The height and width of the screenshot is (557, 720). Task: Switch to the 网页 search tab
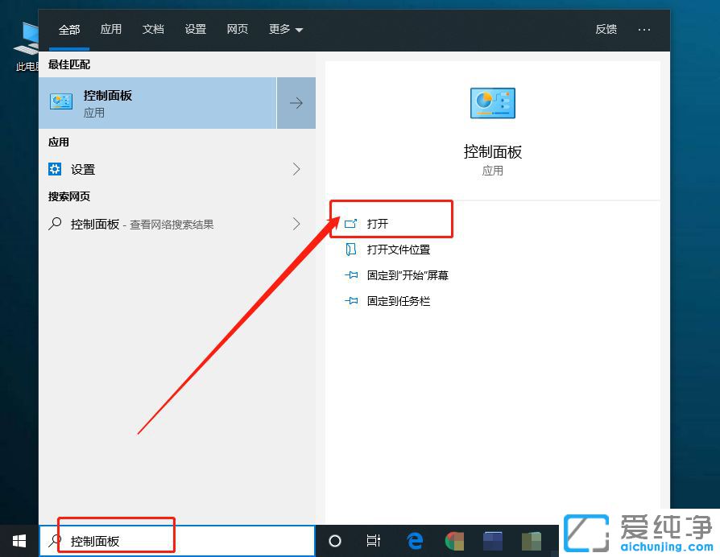coord(238,29)
